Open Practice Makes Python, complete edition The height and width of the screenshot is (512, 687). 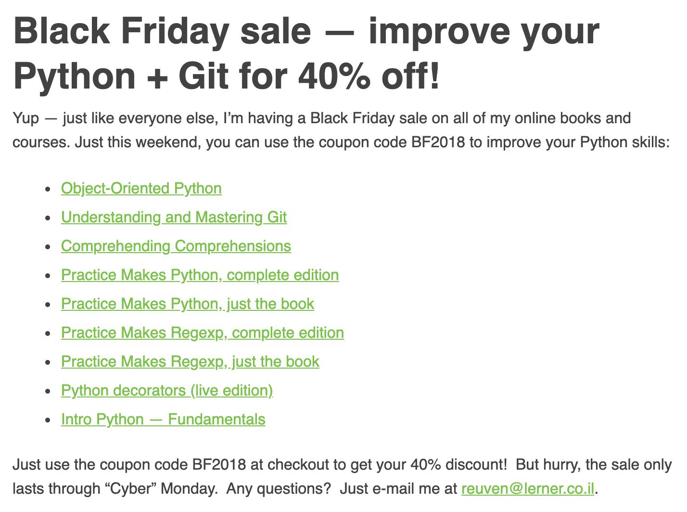[x=200, y=275]
